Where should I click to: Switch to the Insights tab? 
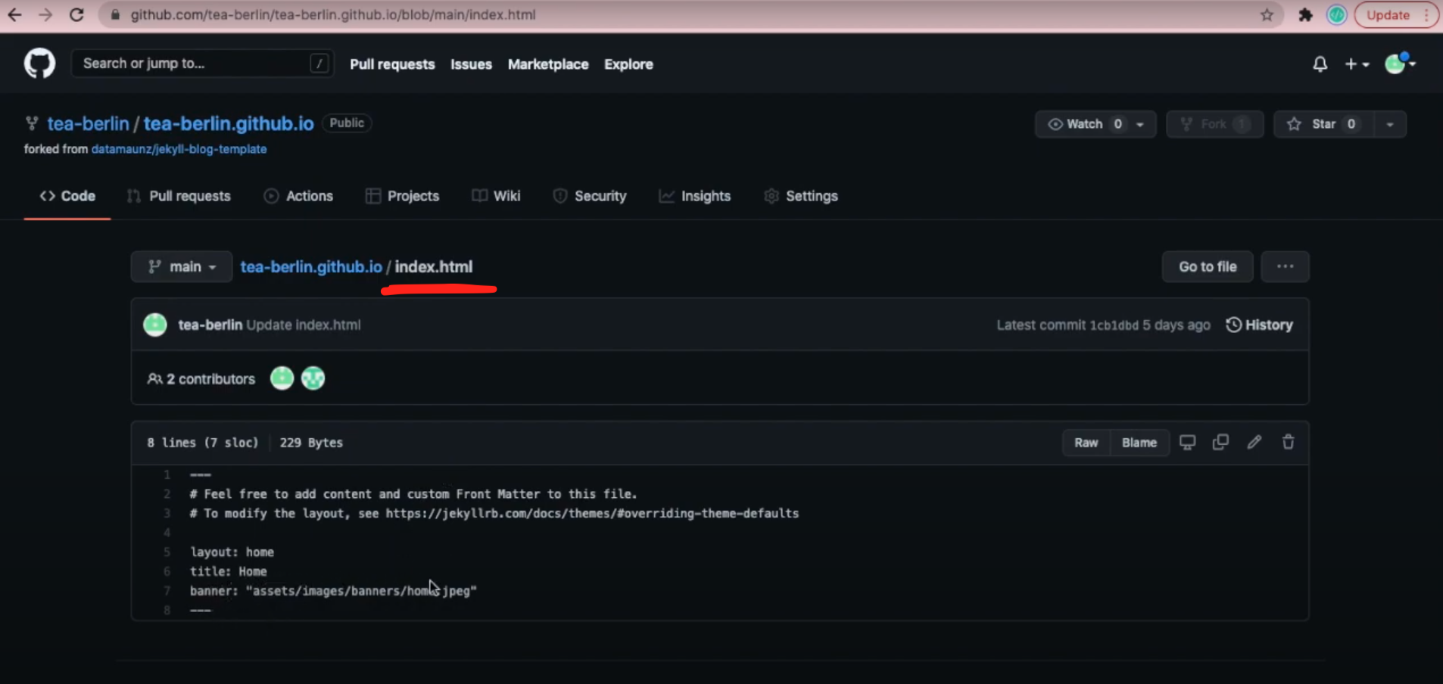695,196
